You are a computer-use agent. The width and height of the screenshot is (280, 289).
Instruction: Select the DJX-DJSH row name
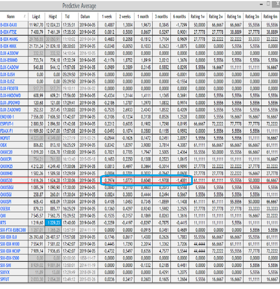click(8, 75)
